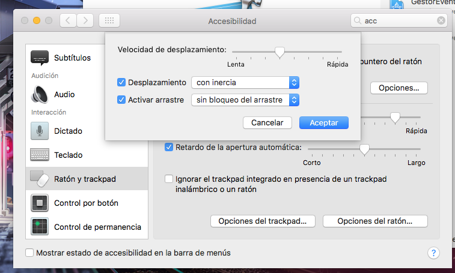Show all preferences grid icon
Viewport: 455px width, 273px height.
[x=109, y=20]
